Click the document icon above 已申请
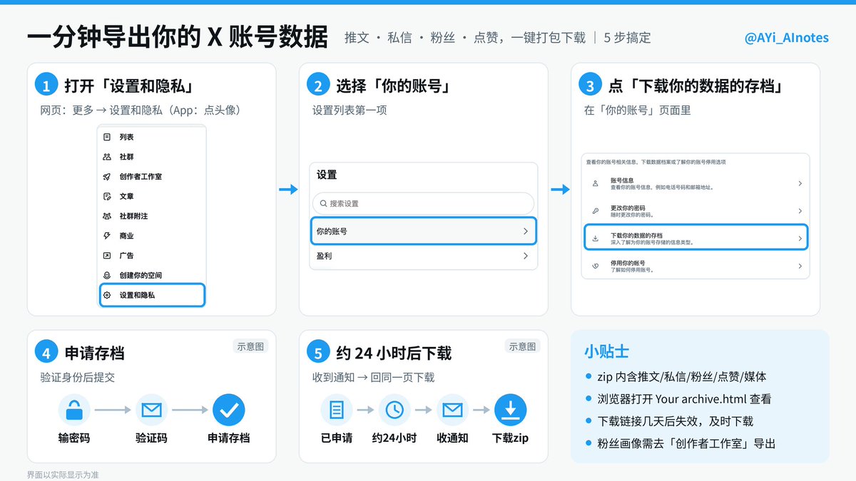 [x=337, y=410]
